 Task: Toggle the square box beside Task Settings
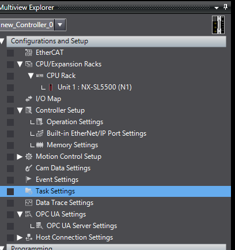(10, 192)
